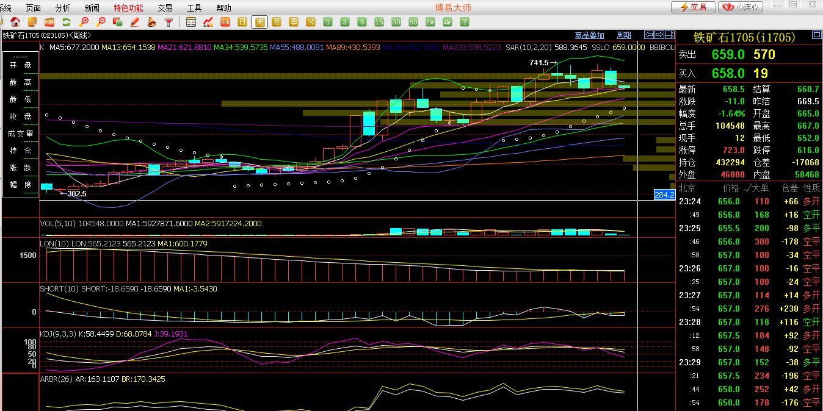
Task: Maximize the 铁矿石1705 quote panel
Action: click(x=816, y=35)
